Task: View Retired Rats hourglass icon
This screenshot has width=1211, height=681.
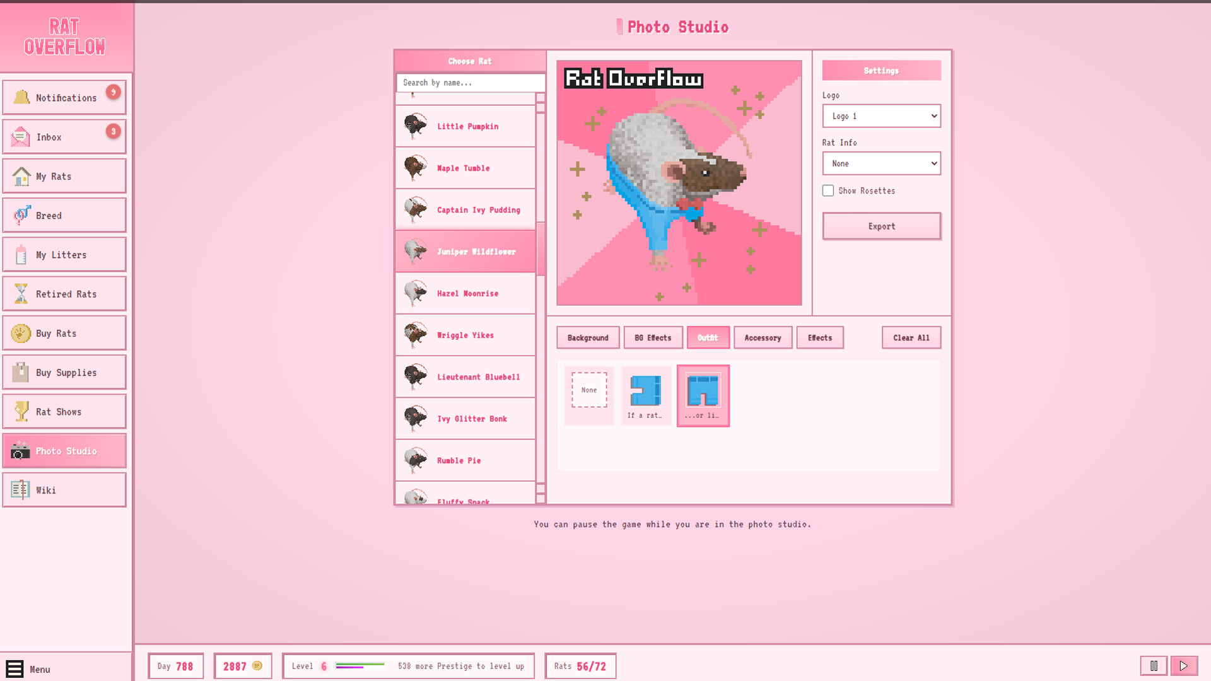Action: pos(21,293)
